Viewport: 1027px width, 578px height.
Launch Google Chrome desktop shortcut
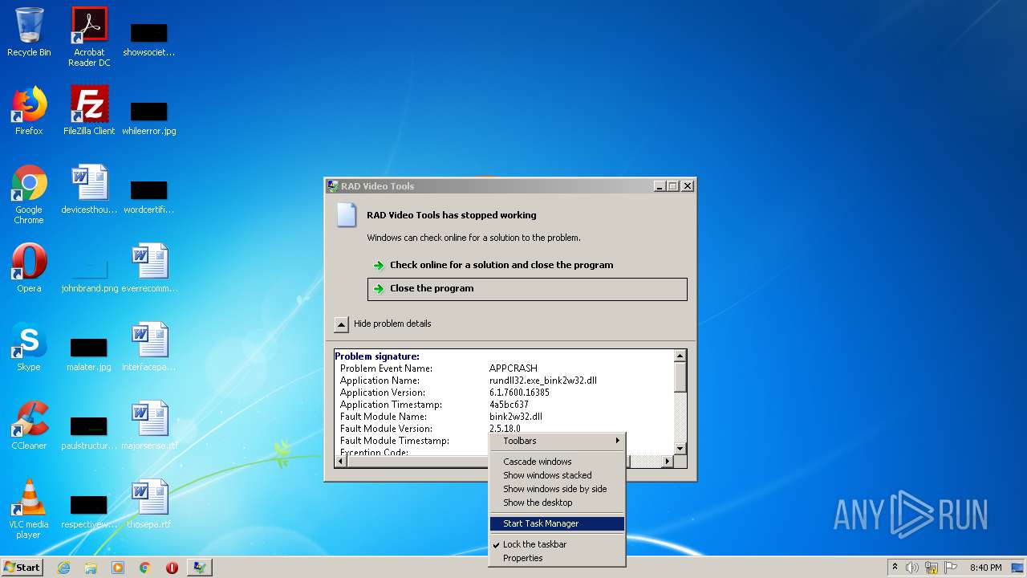(29, 194)
